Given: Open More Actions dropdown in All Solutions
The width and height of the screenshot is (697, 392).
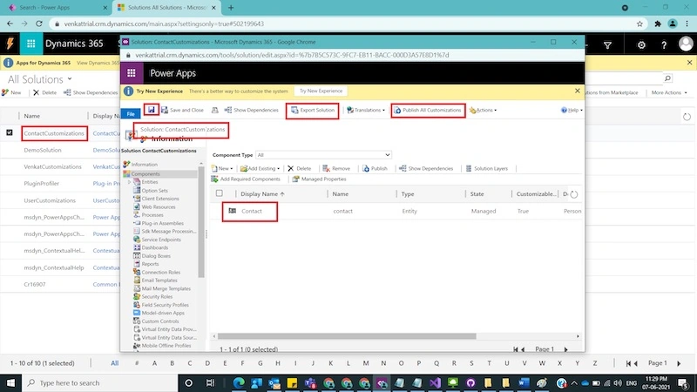Looking at the screenshot, I should 669,92.
